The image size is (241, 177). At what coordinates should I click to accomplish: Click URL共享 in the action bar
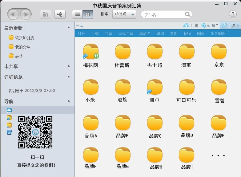coord(126,33)
